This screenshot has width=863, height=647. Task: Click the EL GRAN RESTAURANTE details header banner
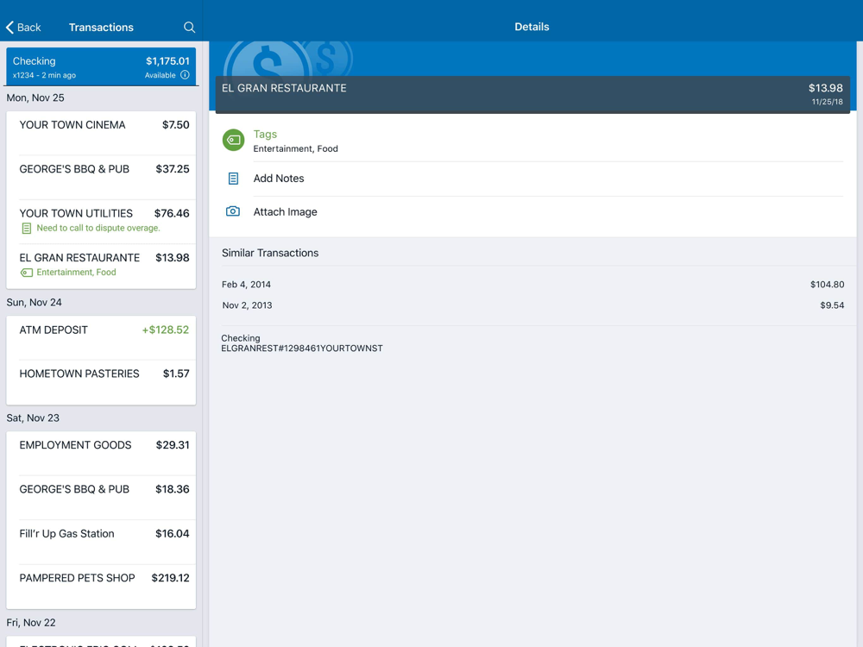pos(532,95)
